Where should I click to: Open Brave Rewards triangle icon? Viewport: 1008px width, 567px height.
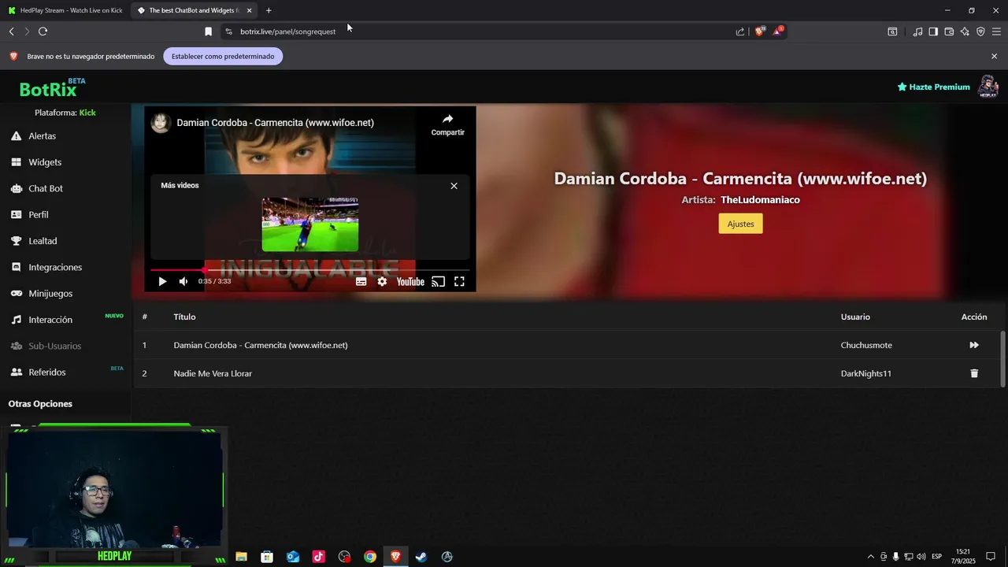[x=778, y=31]
